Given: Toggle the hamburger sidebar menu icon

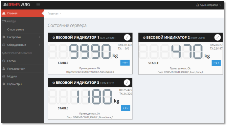Looking at the screenshot, I should tap(38, 5).
